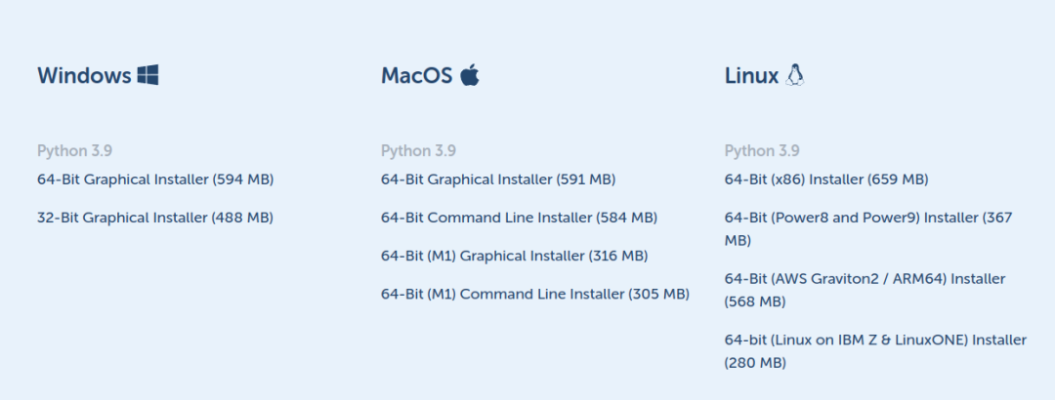Image resolution: width=1055 pixels, height=400 pixels.
Task: Click the Python 3.9 label under MacOS
Action: point(418,150)
